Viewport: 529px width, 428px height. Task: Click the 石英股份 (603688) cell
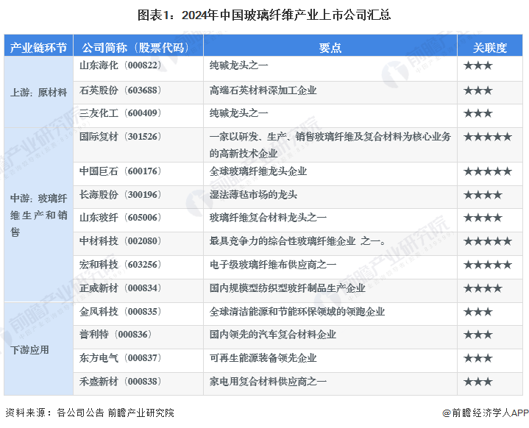[138, 93]
